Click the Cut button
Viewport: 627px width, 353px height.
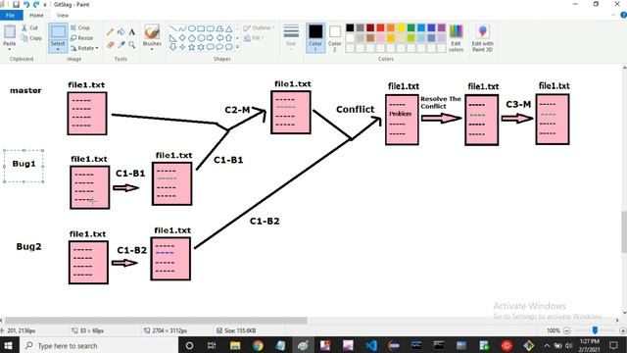[x=30, y=28]
